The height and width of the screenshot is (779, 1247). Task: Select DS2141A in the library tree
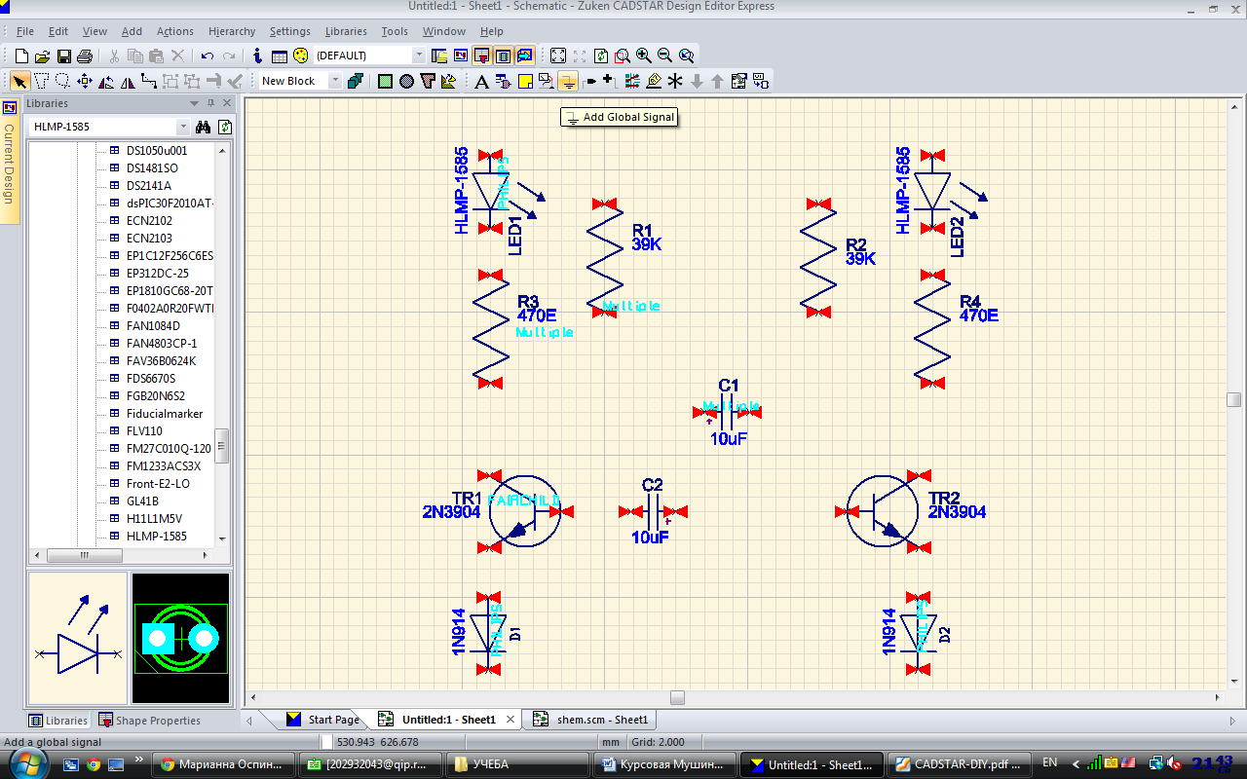pyautogui.click(x=148, y=186)
